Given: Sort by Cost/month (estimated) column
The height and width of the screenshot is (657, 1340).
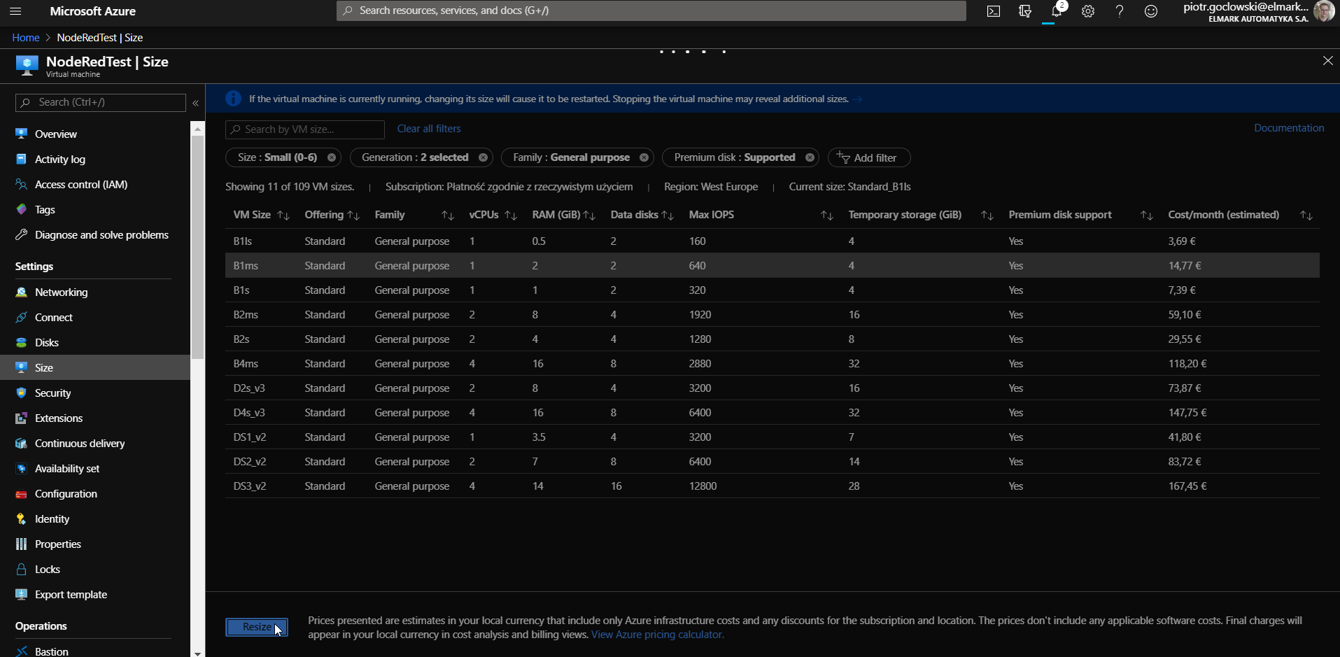Looking at the screenshot, I should point(1306,216).
